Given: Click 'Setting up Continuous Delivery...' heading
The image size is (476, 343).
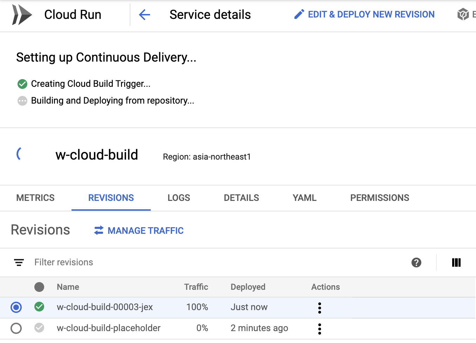Looking at the screenshot, I should coord(106,57).
